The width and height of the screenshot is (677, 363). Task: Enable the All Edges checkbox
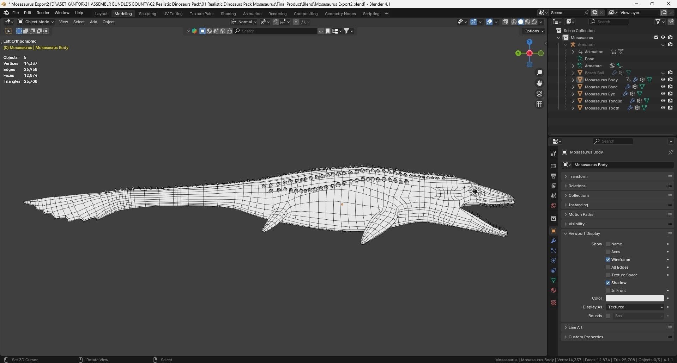click(x=608, y=267)
